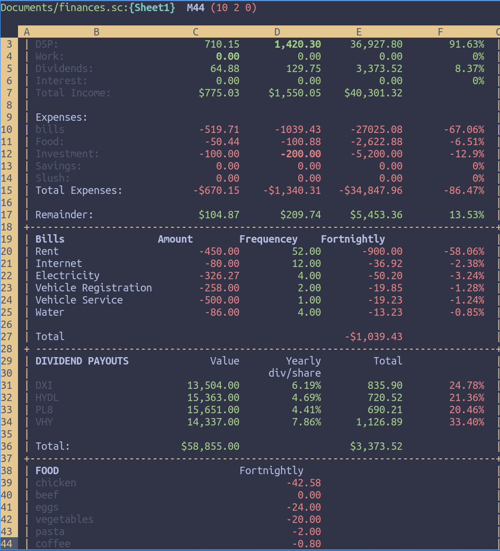Click Remainder value $104.87
500x551 pixels.
pos(219,215)
